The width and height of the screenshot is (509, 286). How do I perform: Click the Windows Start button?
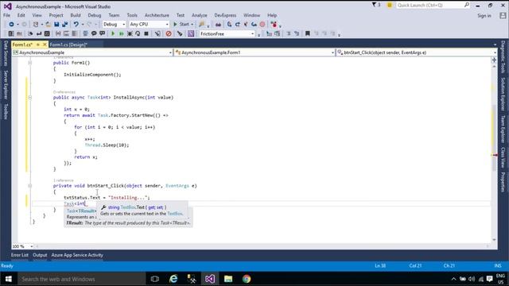(x=9, y=279)
